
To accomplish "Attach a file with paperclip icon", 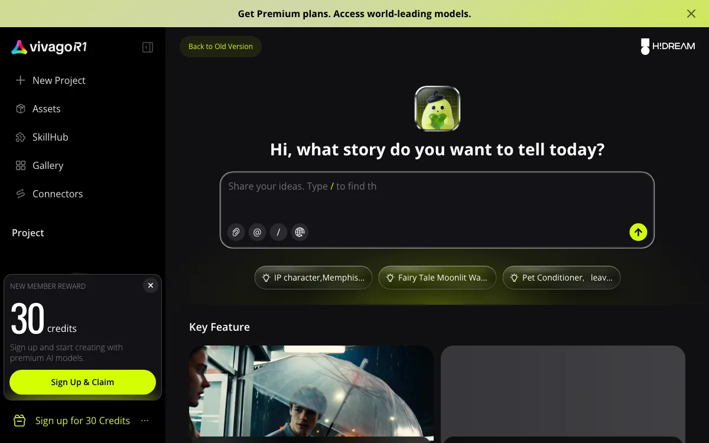I will pos(236,232).
